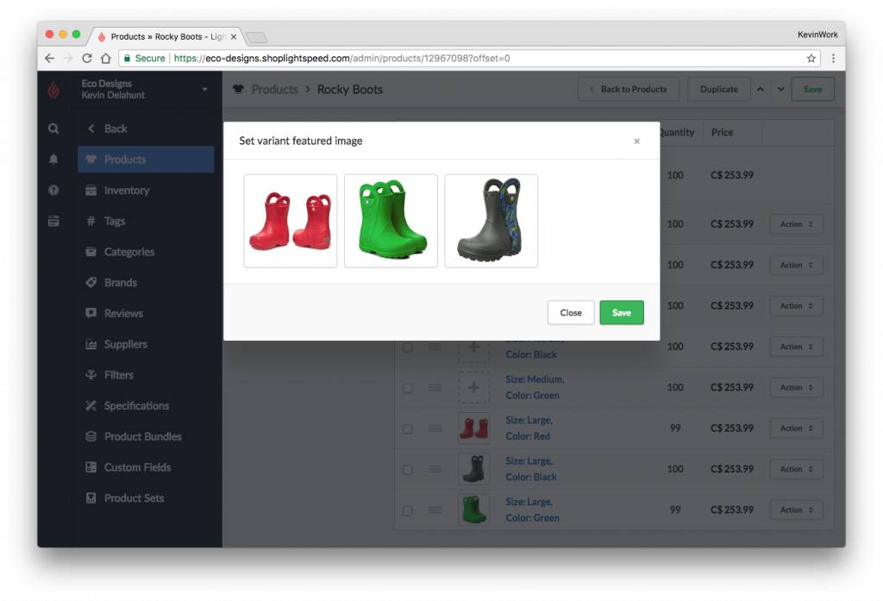Click the Close button in dialog
Viewport: 883px width, 601px height.
point(570,313)
